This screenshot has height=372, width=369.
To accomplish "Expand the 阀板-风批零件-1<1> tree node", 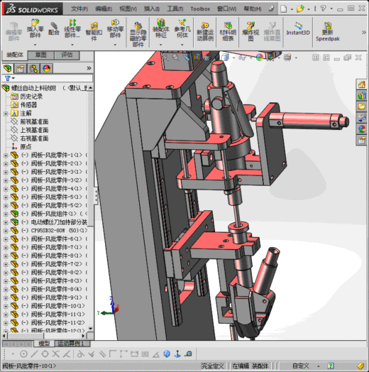I will click(6, 155).
